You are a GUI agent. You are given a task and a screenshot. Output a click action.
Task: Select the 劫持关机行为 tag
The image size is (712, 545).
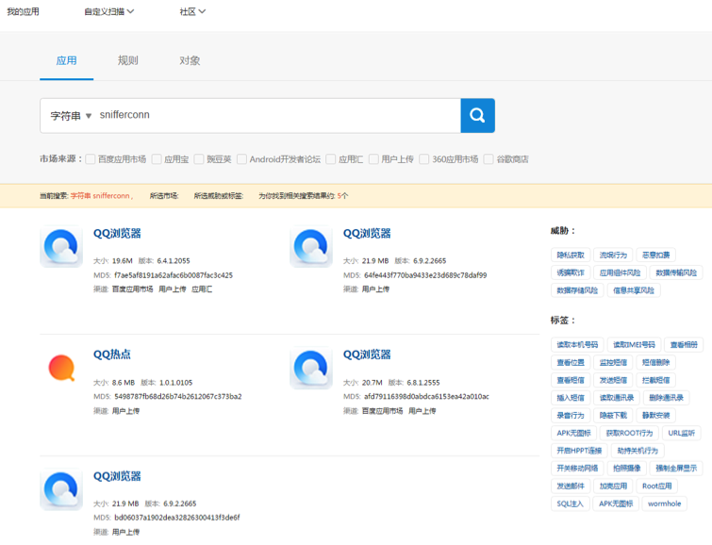coord(637,451)
